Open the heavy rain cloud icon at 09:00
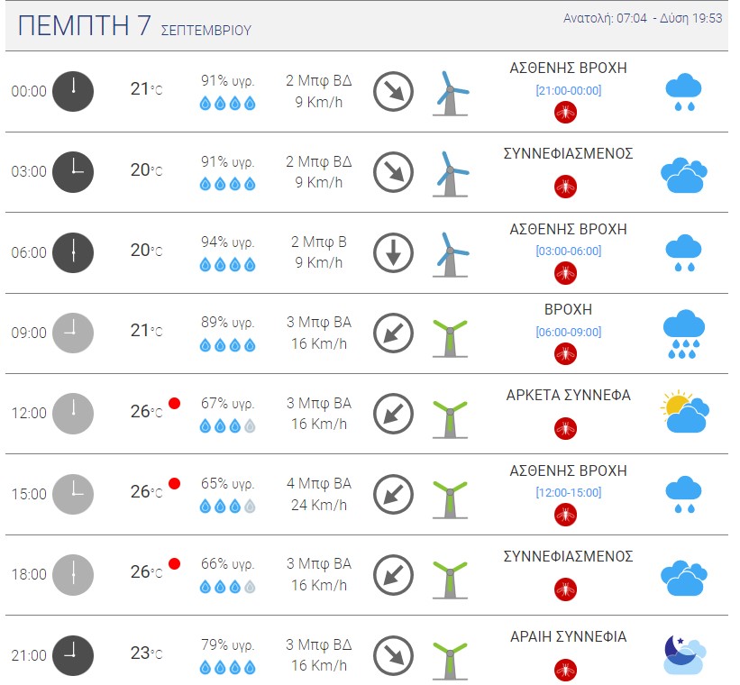This screenshot has height=685, width=740. [x=684, y=333]
